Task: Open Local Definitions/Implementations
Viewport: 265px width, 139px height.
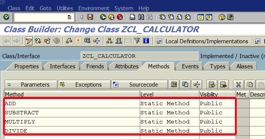Action: (203, 41)
